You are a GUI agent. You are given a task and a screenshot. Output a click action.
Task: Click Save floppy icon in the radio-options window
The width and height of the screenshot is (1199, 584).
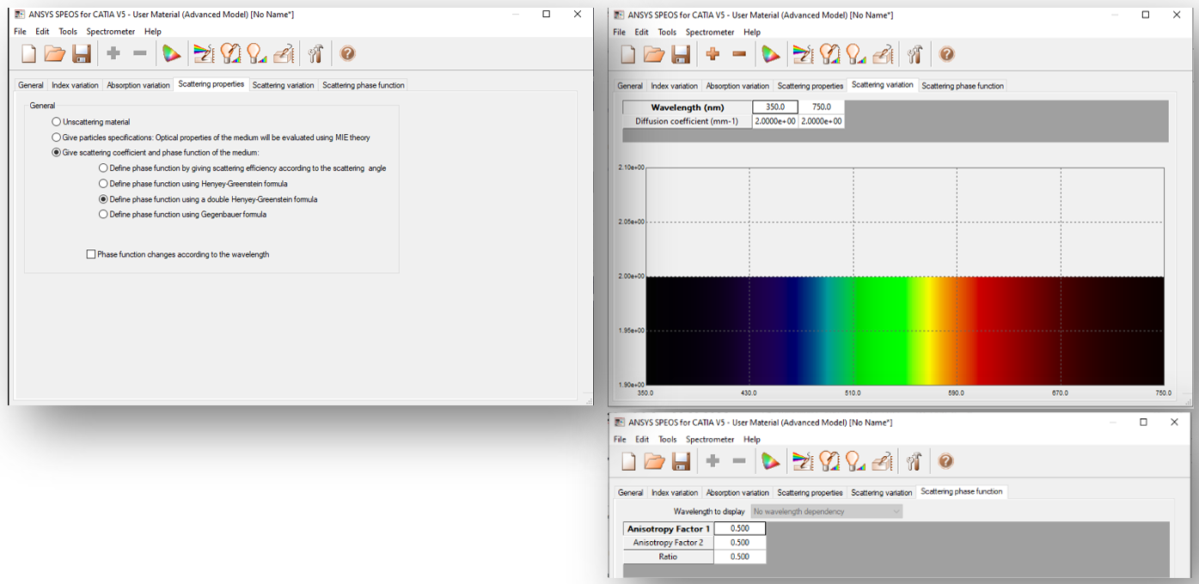pyautogui.click(x=82, y=53)
